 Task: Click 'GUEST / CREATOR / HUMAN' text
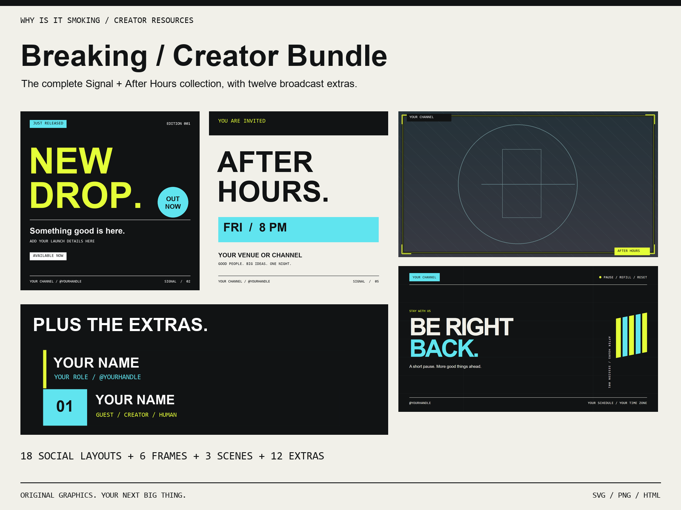tap(136, 415)
